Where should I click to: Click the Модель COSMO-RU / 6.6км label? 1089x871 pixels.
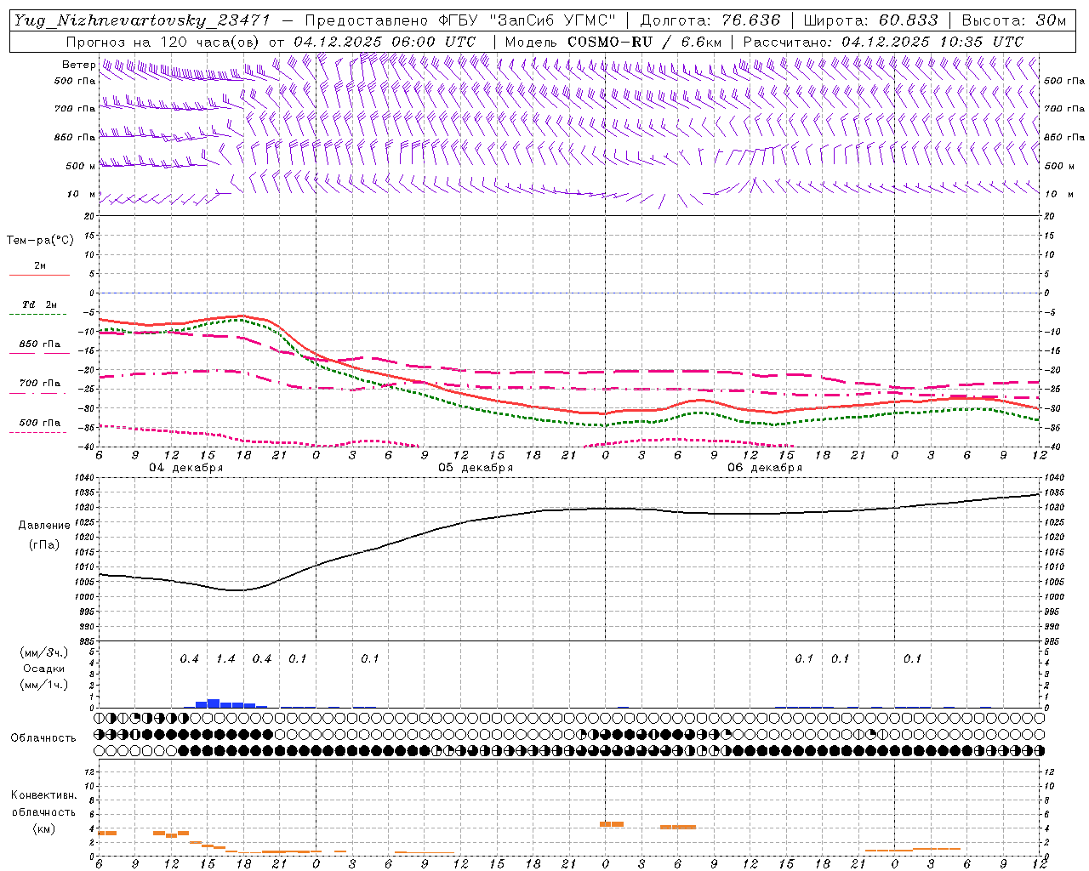coord(613,42)
